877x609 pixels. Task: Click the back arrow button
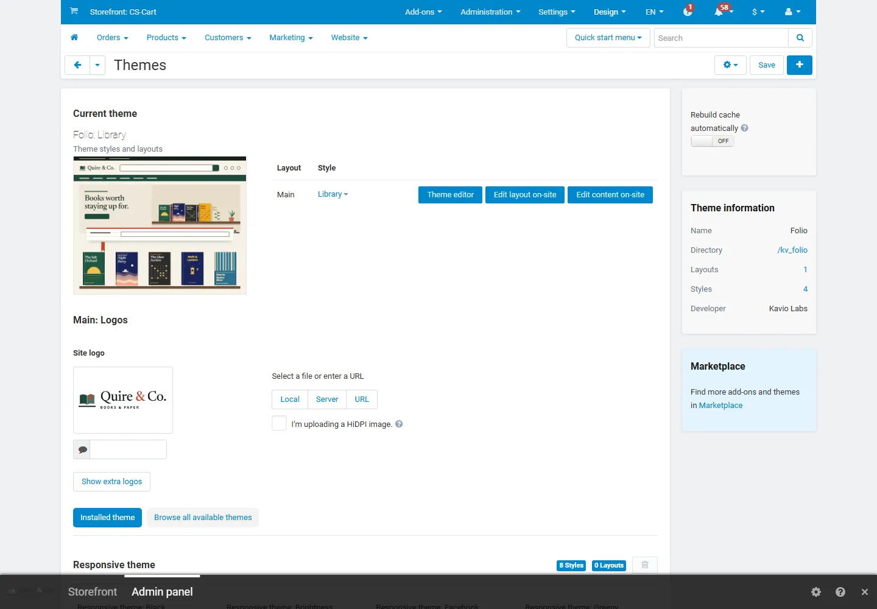[x=77, y=65]
